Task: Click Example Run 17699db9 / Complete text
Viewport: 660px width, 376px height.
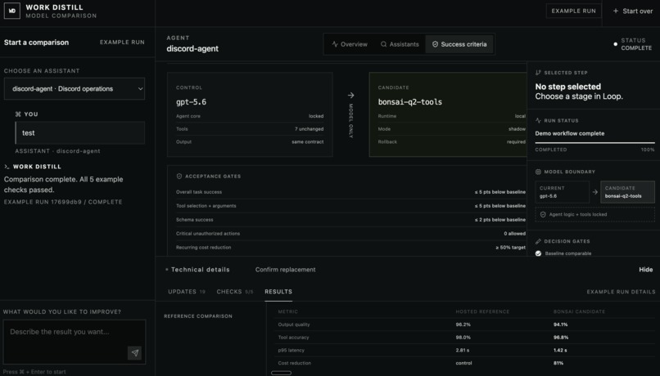Action: [x=63, y=202]
